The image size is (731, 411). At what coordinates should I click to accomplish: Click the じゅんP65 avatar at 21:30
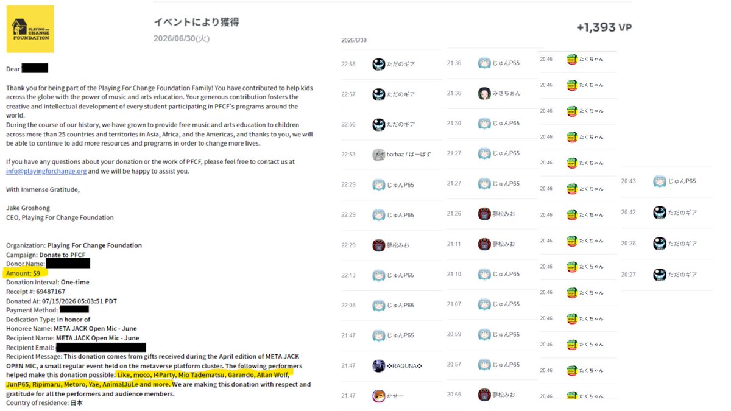click(484, 123)
